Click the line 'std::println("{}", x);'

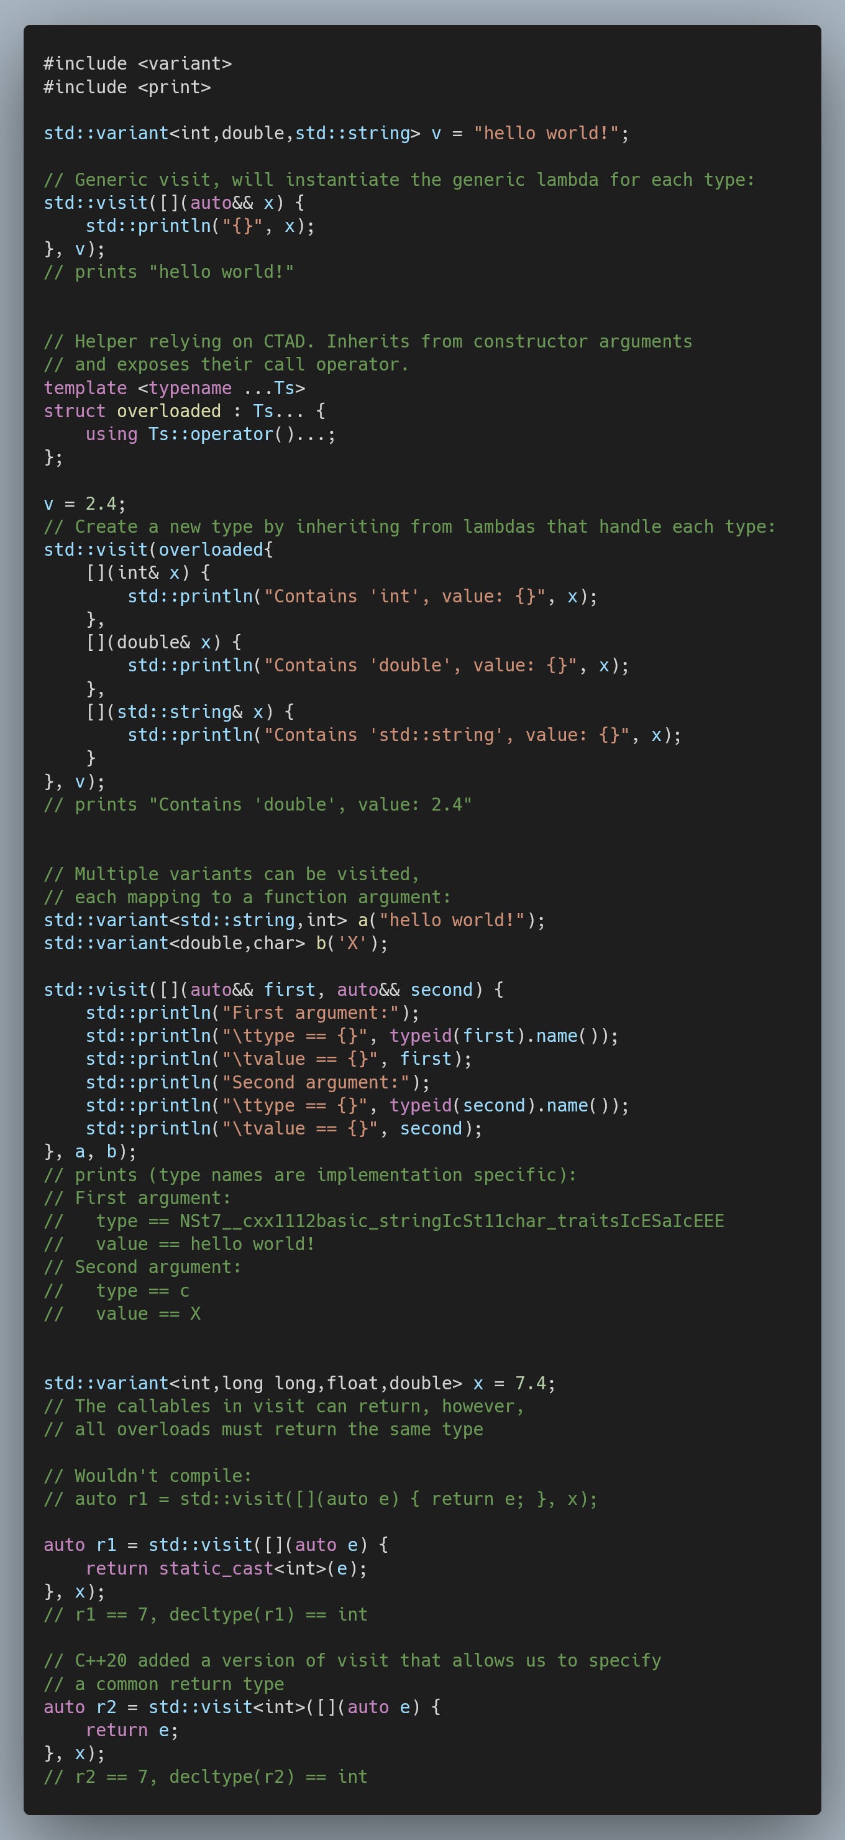(200, 226)
